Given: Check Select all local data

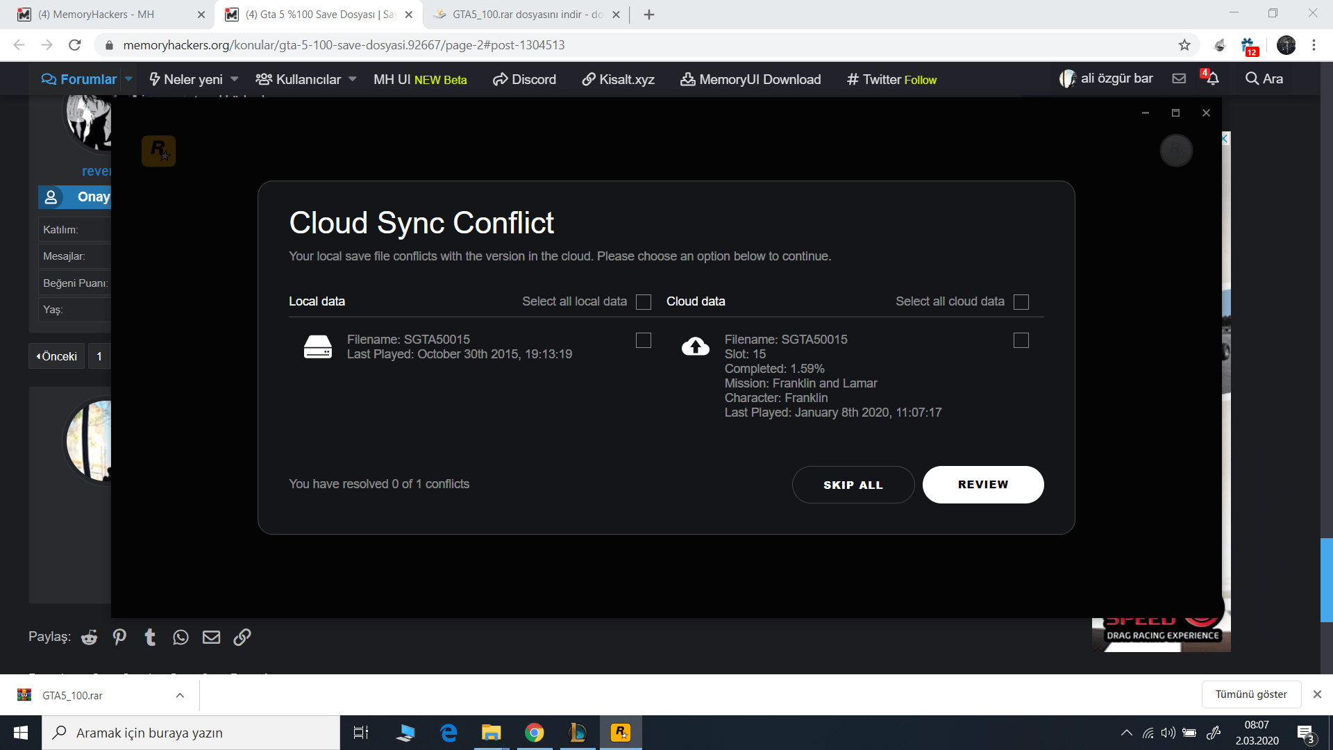Looking at the screenshot, I should 644,302.
